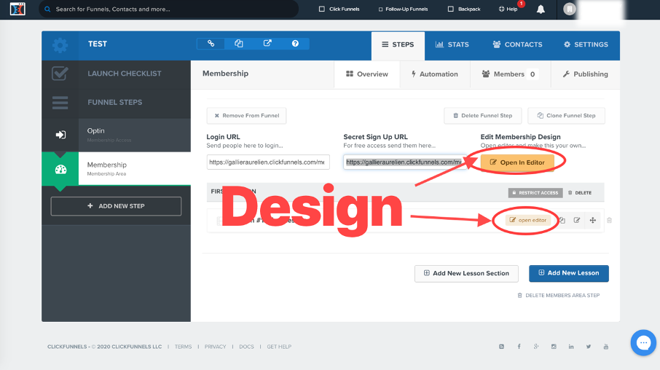
Task: Switch to the STEPS tab
Action: [x=398, y=44]
